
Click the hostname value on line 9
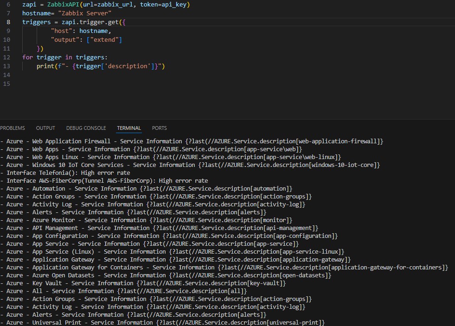coord(93,31)
